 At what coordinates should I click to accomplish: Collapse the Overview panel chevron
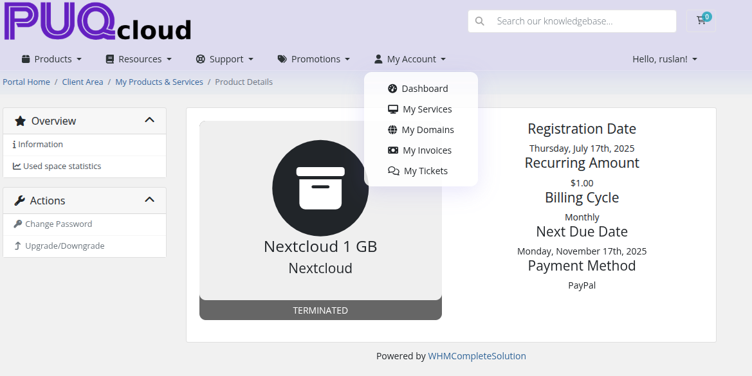tap(149, 120)
